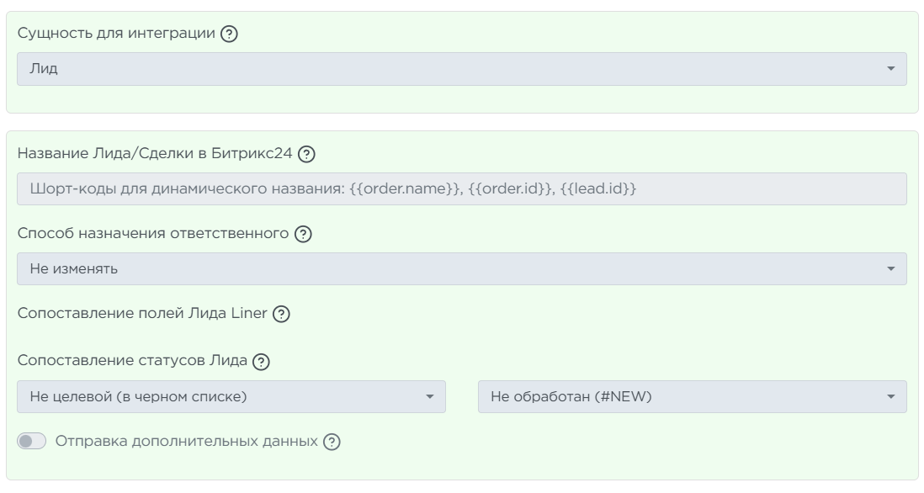Open the Лид entity dropdown
This screenshot has height=493, width=924.
pyautogui.click(x=454, y=69)
